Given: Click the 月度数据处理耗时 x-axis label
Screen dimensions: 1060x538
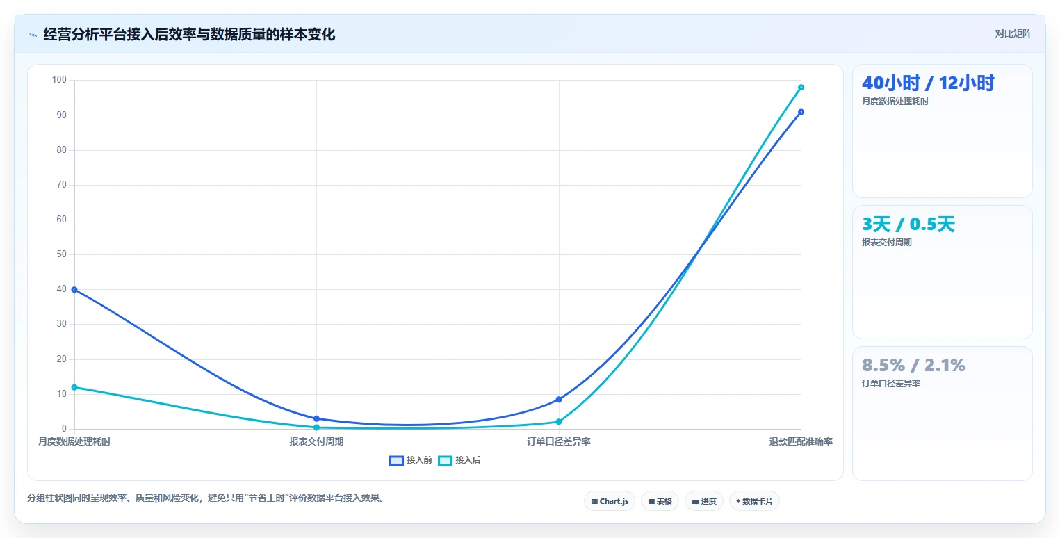Looking at the screenshot, I should pos(74,441).
